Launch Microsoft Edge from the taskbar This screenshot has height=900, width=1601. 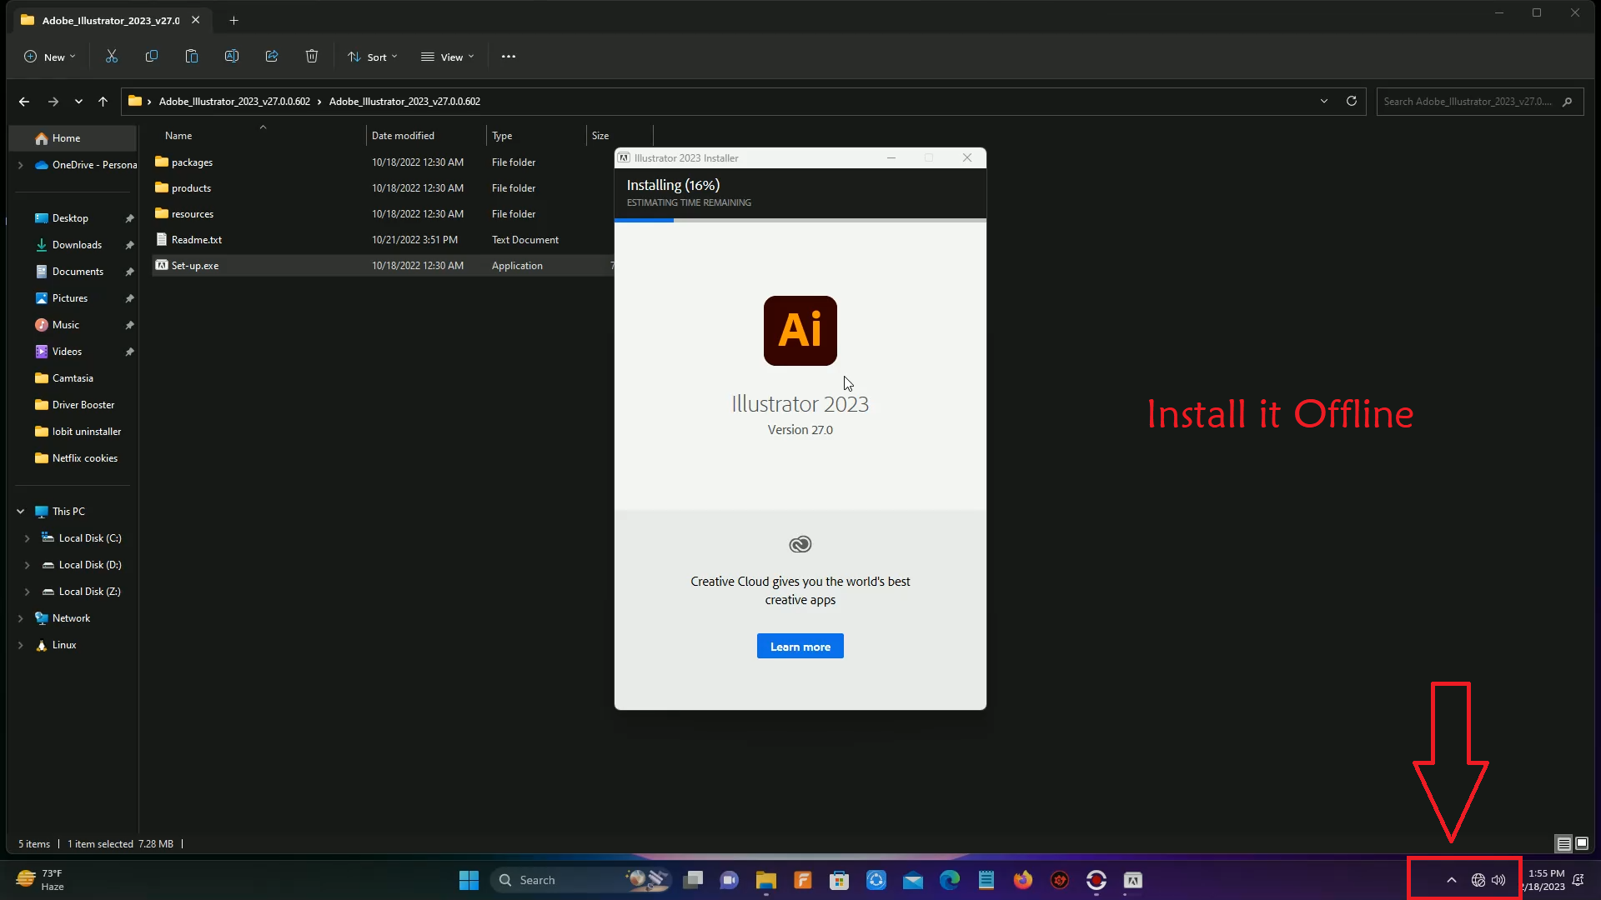tap(950, 880)
